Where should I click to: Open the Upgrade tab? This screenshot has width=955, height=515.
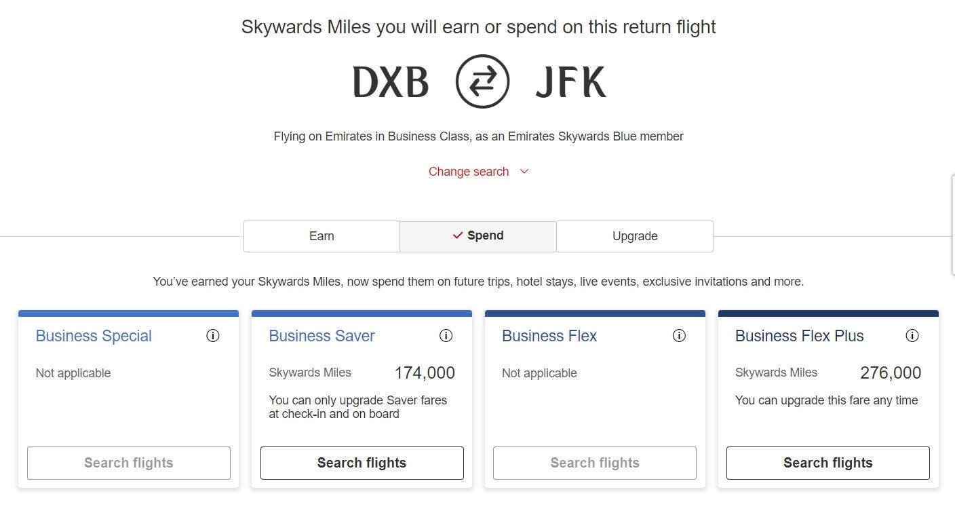pyautogui.click(x=634, y=235)
